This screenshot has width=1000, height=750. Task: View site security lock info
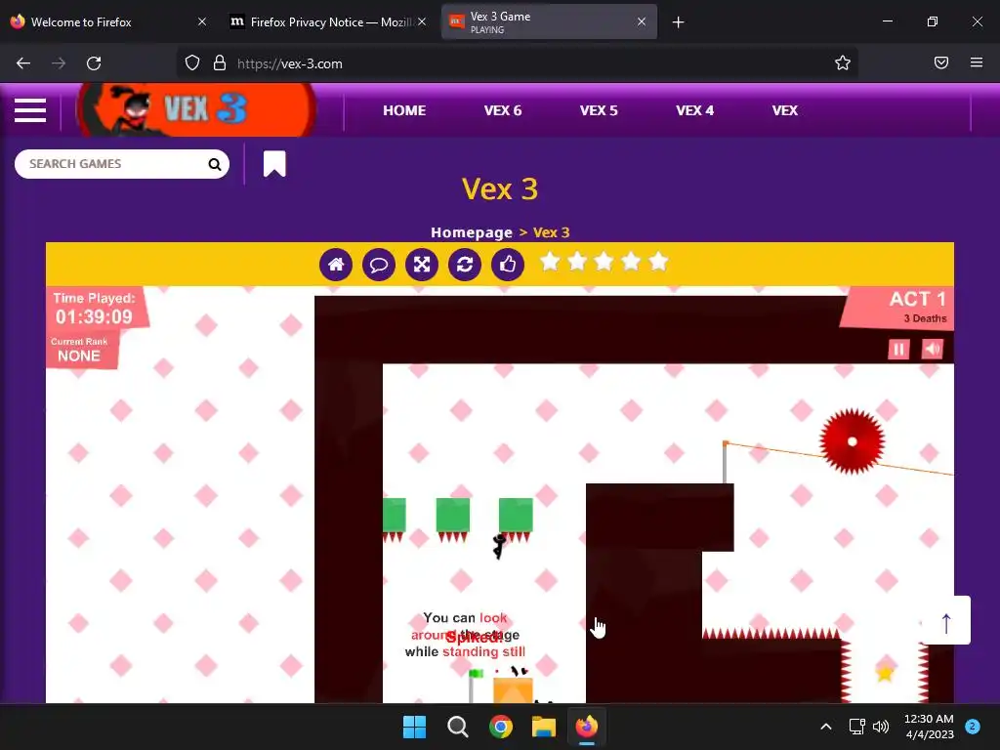pyautogui.click(x=220, y=63)
